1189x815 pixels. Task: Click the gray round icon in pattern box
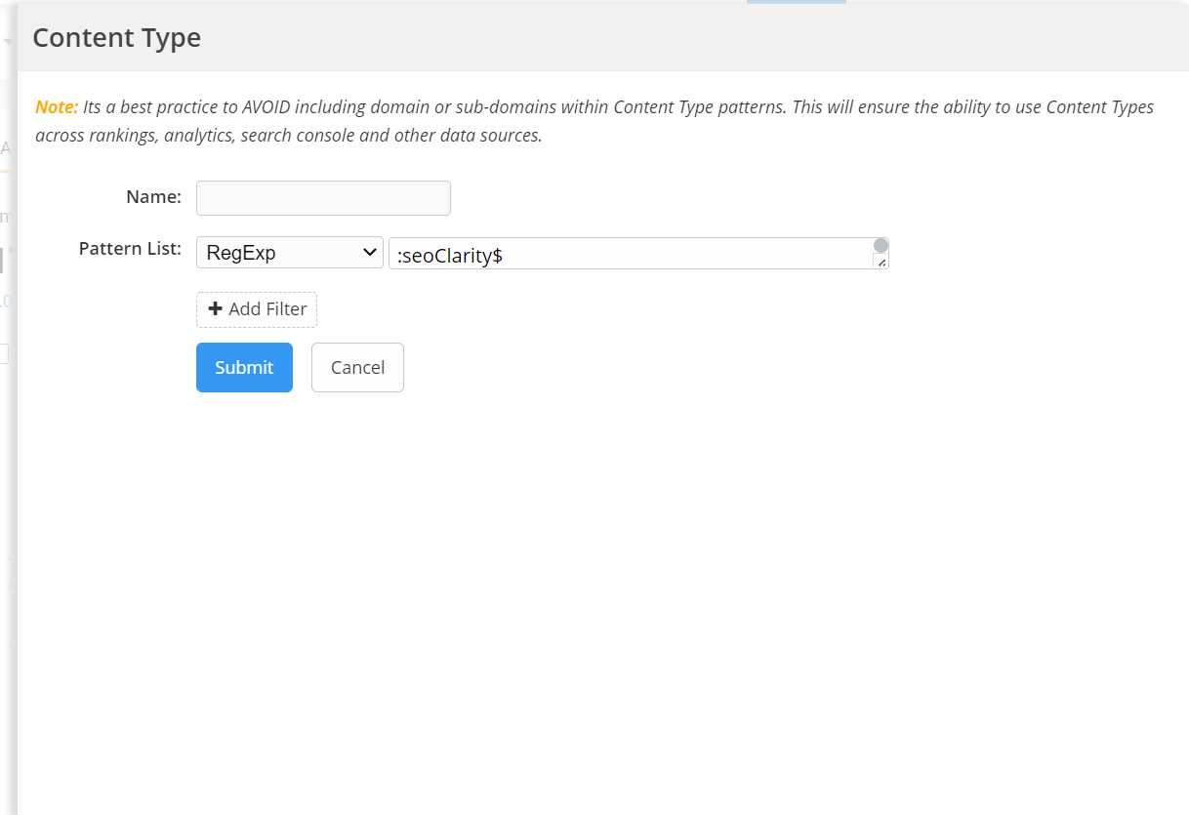881,245
